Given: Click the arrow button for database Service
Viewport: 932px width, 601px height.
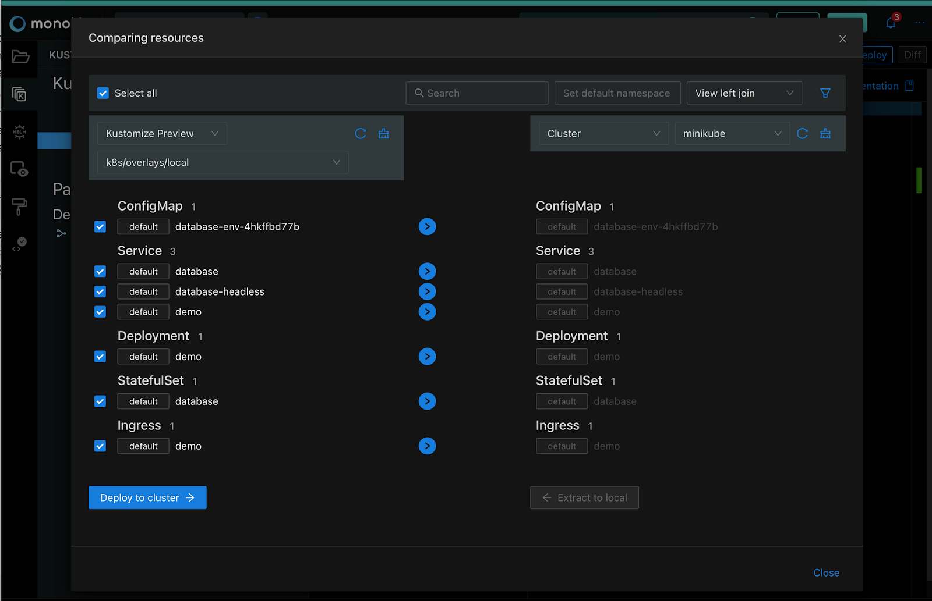Looking at the screenshot, I should pos(427,271).
